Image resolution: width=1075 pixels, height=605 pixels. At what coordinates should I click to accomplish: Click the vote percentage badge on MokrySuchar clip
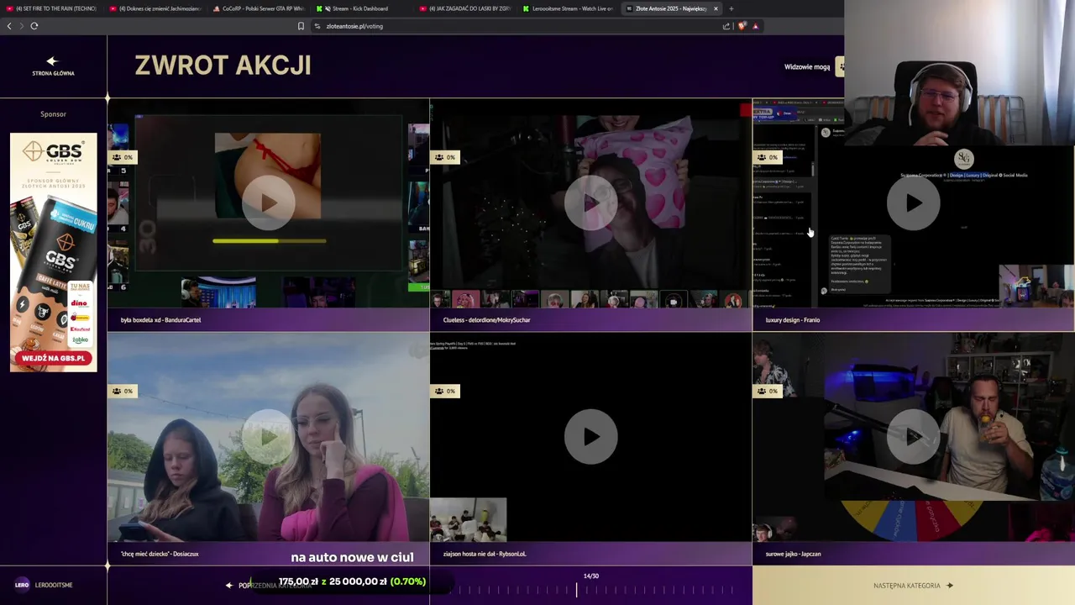pos(444,157)
